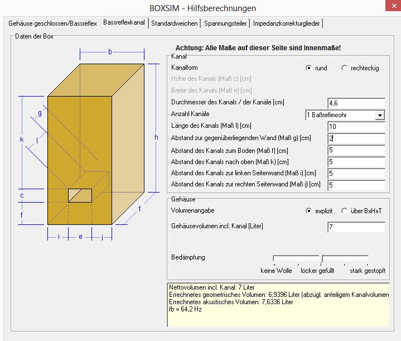
Task: Click the 't' depth label in diagram
Action: tap(139, 209)
